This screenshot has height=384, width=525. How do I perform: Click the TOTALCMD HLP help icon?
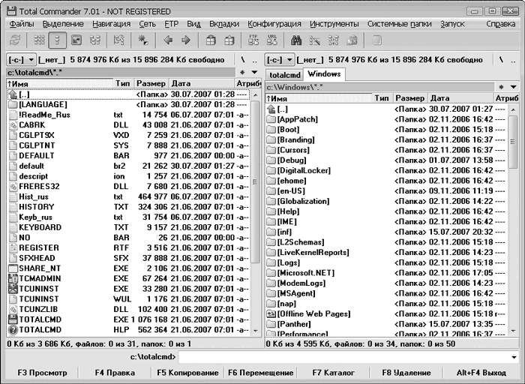pyautogui.click(x=13, y=330)
